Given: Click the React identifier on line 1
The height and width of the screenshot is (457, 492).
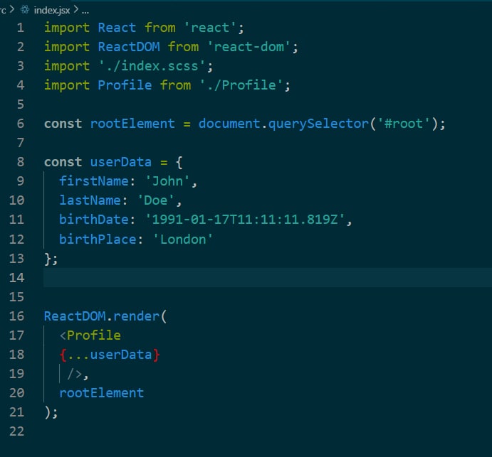Looking at the screenshot, I should 117,28.
